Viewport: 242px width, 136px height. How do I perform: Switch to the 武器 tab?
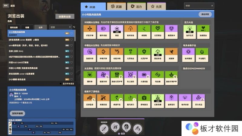pyautogui.click(x=116, y=6)
